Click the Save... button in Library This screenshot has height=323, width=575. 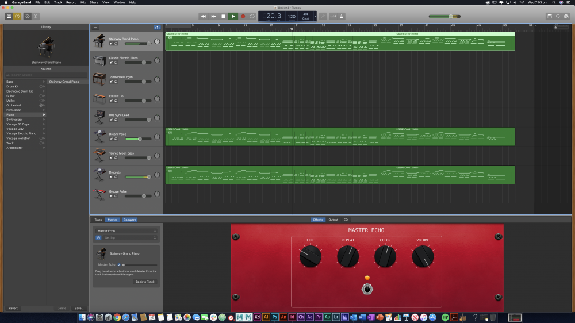point(78,308)
